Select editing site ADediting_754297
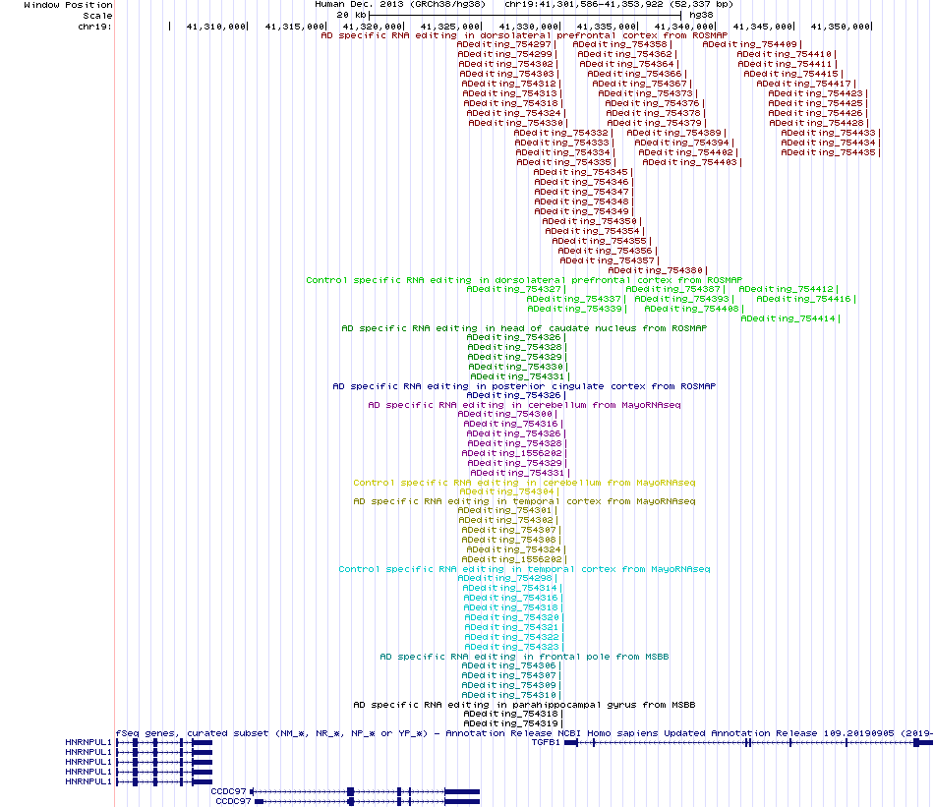This screenshot has width=934, height=807. click(506, 44)
